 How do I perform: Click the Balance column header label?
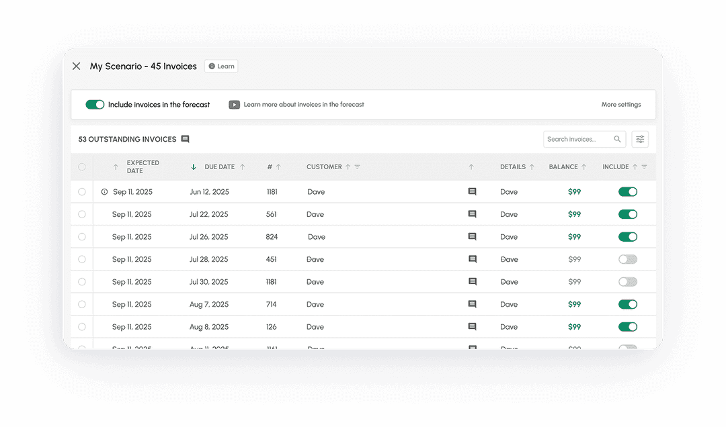pyautogui.click(x=563, y=167)
